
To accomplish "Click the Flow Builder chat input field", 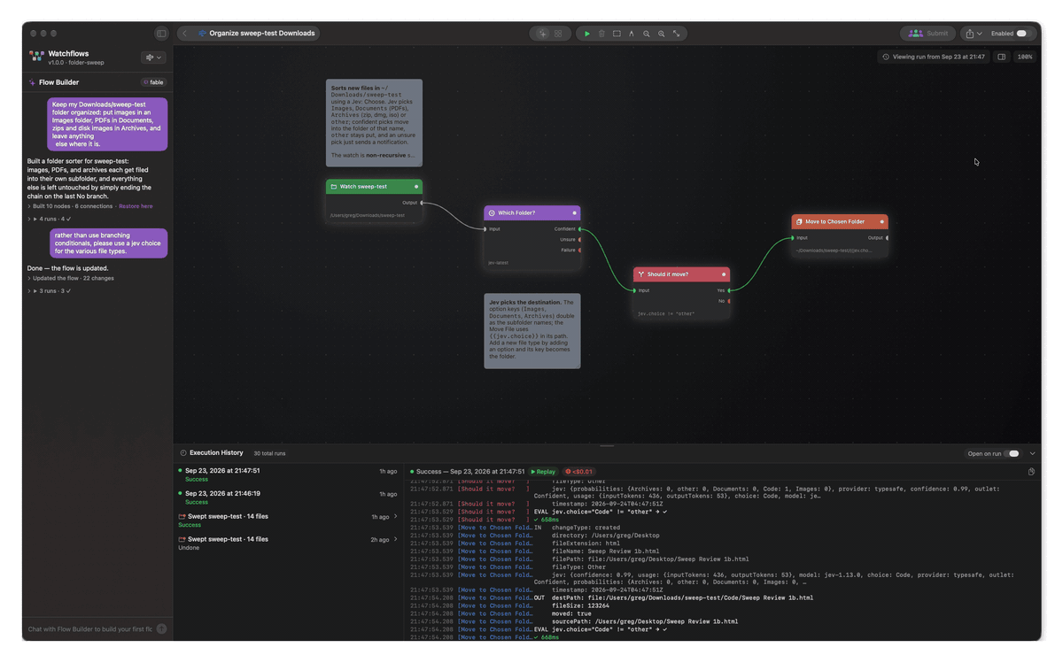I will click(89, 629).
